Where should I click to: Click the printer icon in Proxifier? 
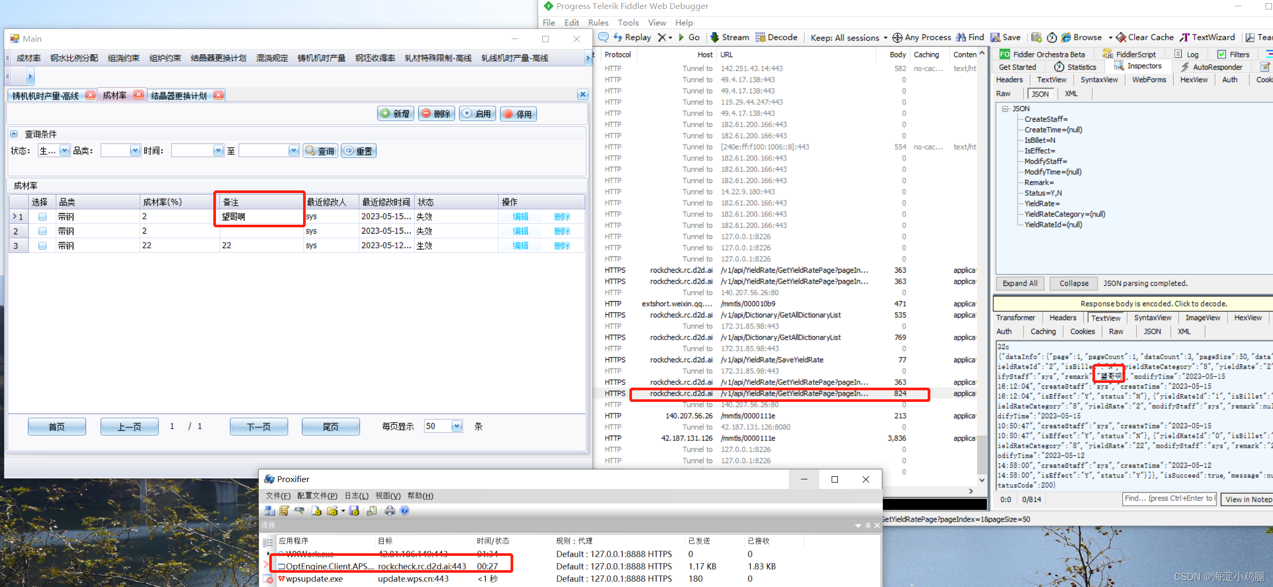coord(390,511)
